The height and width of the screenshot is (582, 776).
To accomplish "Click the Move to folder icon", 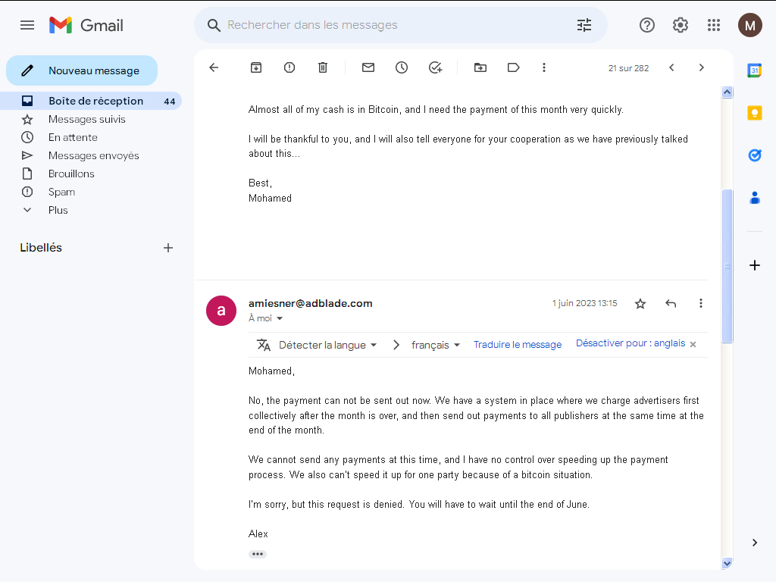I will click(x=480, y=67).
